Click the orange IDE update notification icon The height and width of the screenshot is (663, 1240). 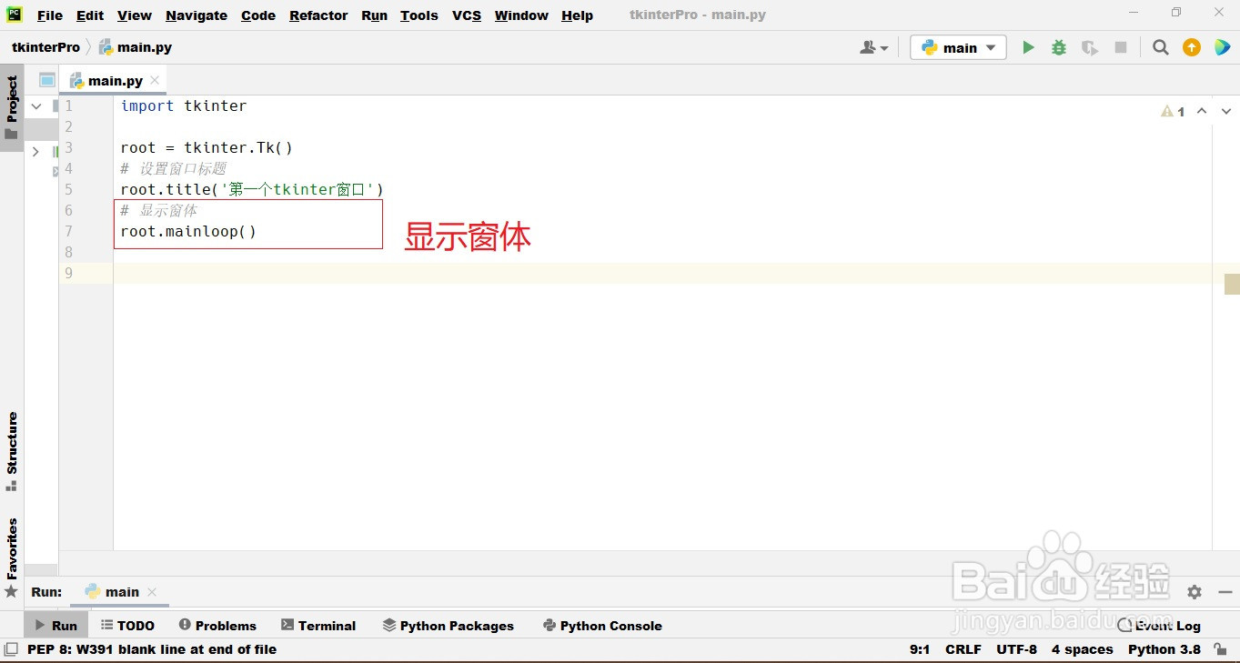[x=1191, y=46]
